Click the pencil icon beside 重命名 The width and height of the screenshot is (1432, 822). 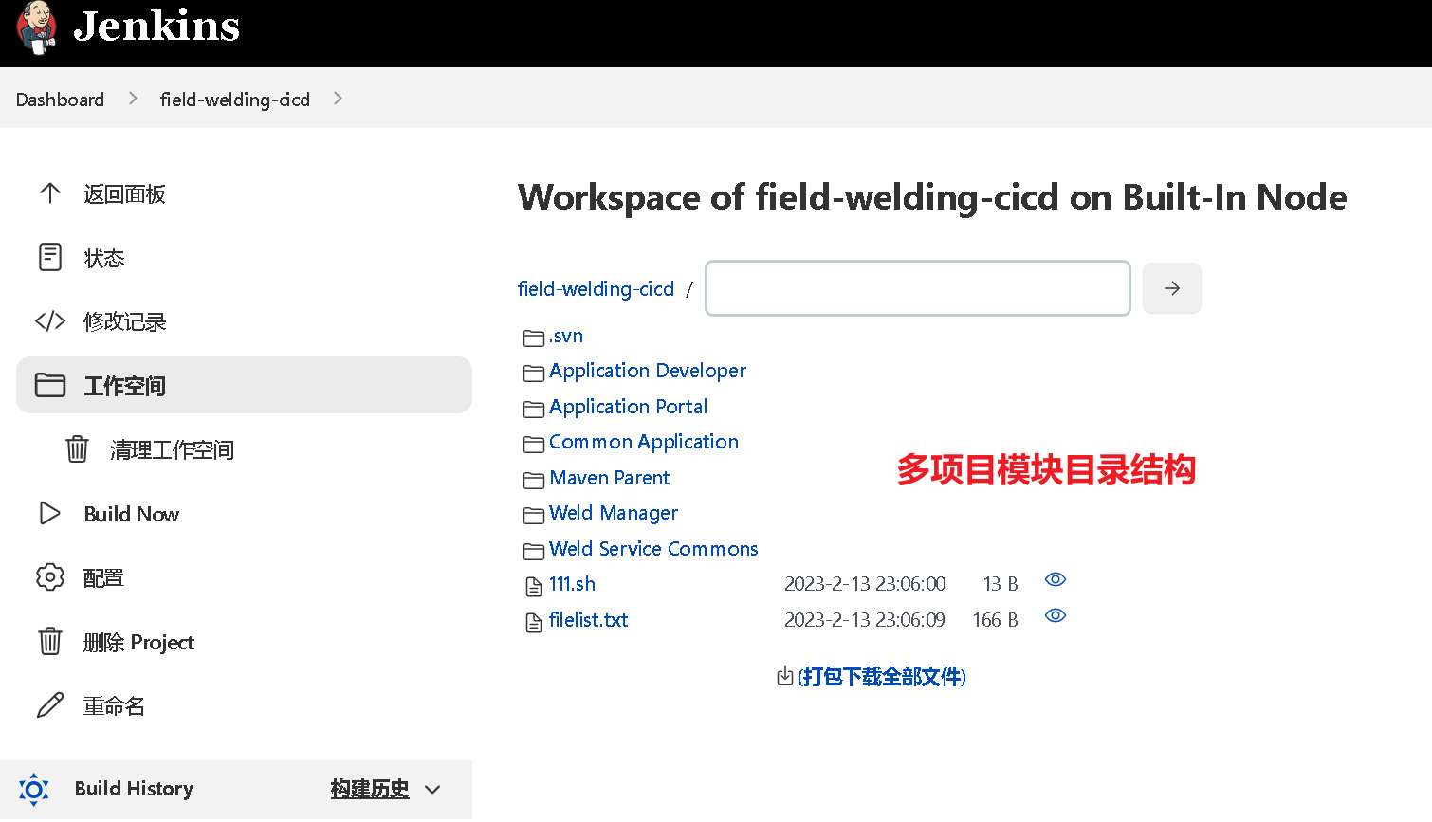click(x=50, y=704)
